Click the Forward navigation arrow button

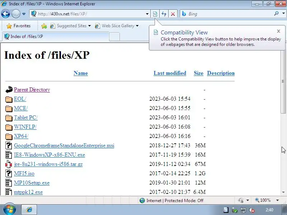[16, 14]
